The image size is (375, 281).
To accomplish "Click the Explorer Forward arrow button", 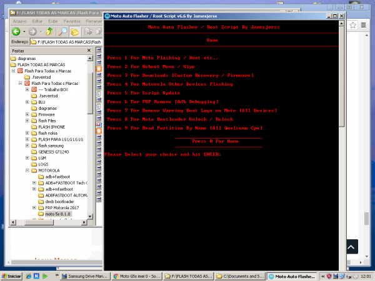I will click(x=32, y=32).
